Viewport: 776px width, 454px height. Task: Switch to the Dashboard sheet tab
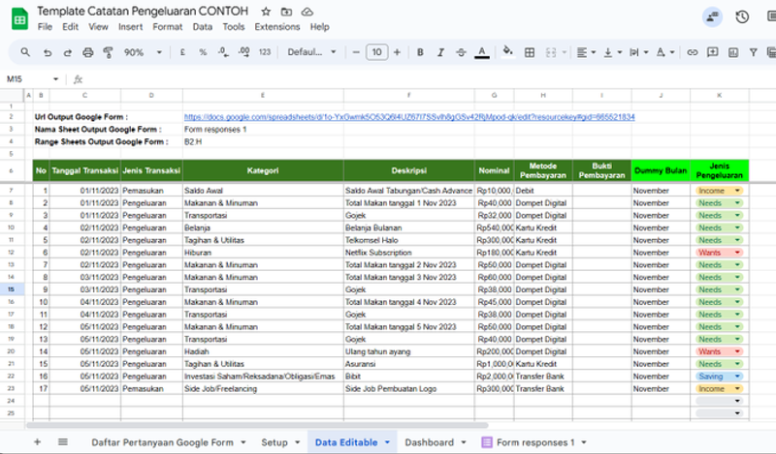pyautogui.click(x=429, y=442)
